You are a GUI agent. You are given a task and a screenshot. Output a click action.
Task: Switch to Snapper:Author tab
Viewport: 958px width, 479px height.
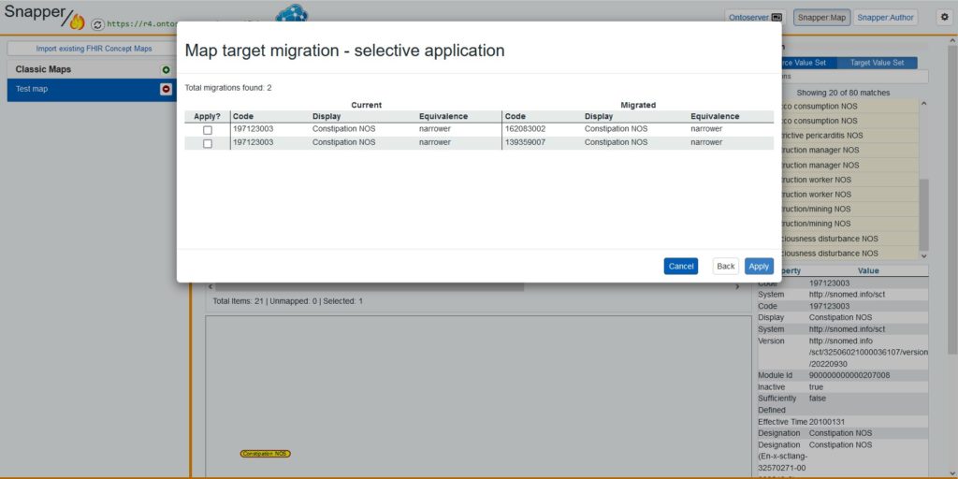[885, 18]
